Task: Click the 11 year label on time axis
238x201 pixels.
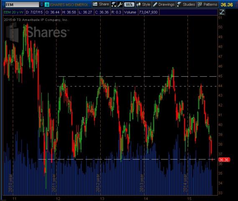Action: [15, 198]
